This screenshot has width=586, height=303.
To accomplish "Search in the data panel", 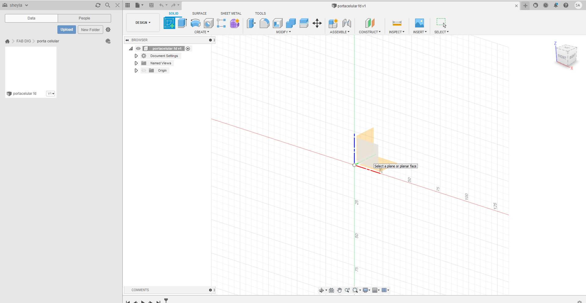I will [x=107, y=5].
